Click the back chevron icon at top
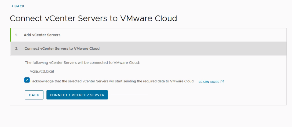The image size is (292, 127). [x=12, y=6]
